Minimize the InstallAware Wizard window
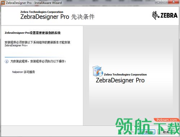This screenshot has width=180, height=137. tap(158, 2)
